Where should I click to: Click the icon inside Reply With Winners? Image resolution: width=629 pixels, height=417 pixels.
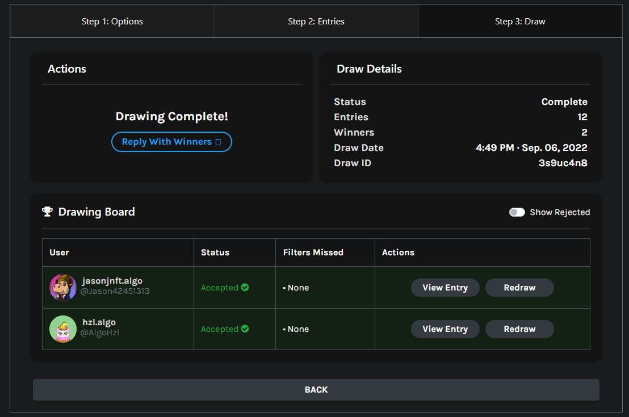click(218, 142)
